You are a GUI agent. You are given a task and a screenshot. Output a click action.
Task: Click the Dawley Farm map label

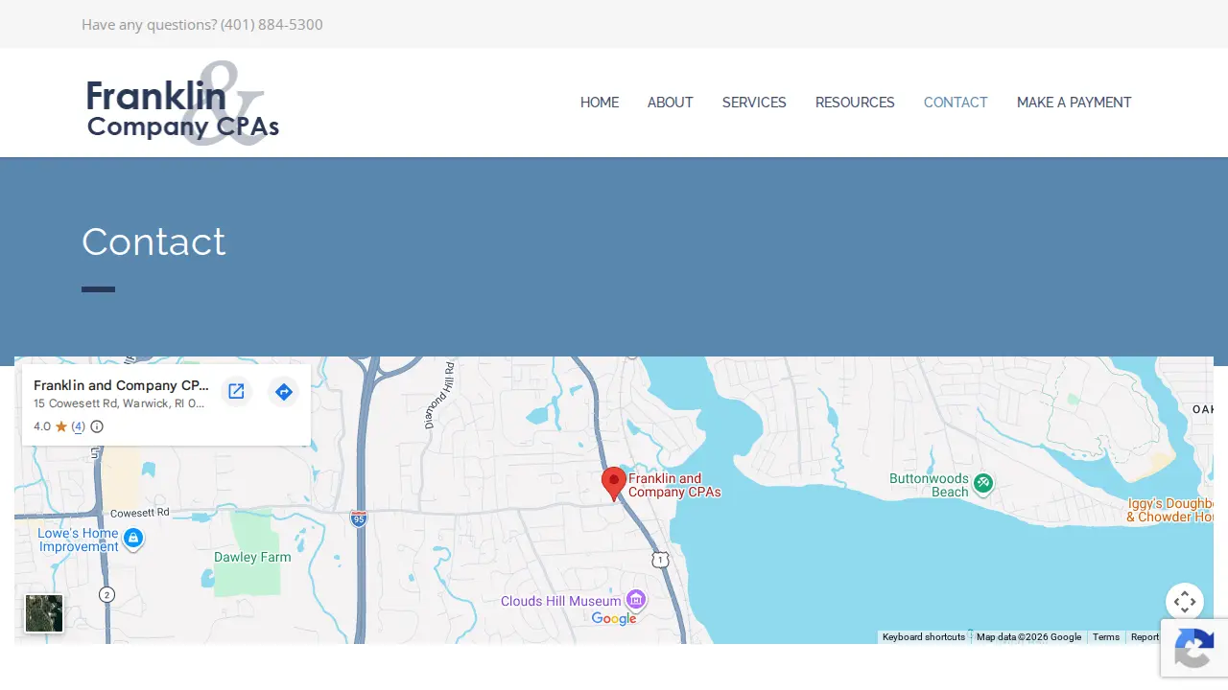[x=252, y=557]
